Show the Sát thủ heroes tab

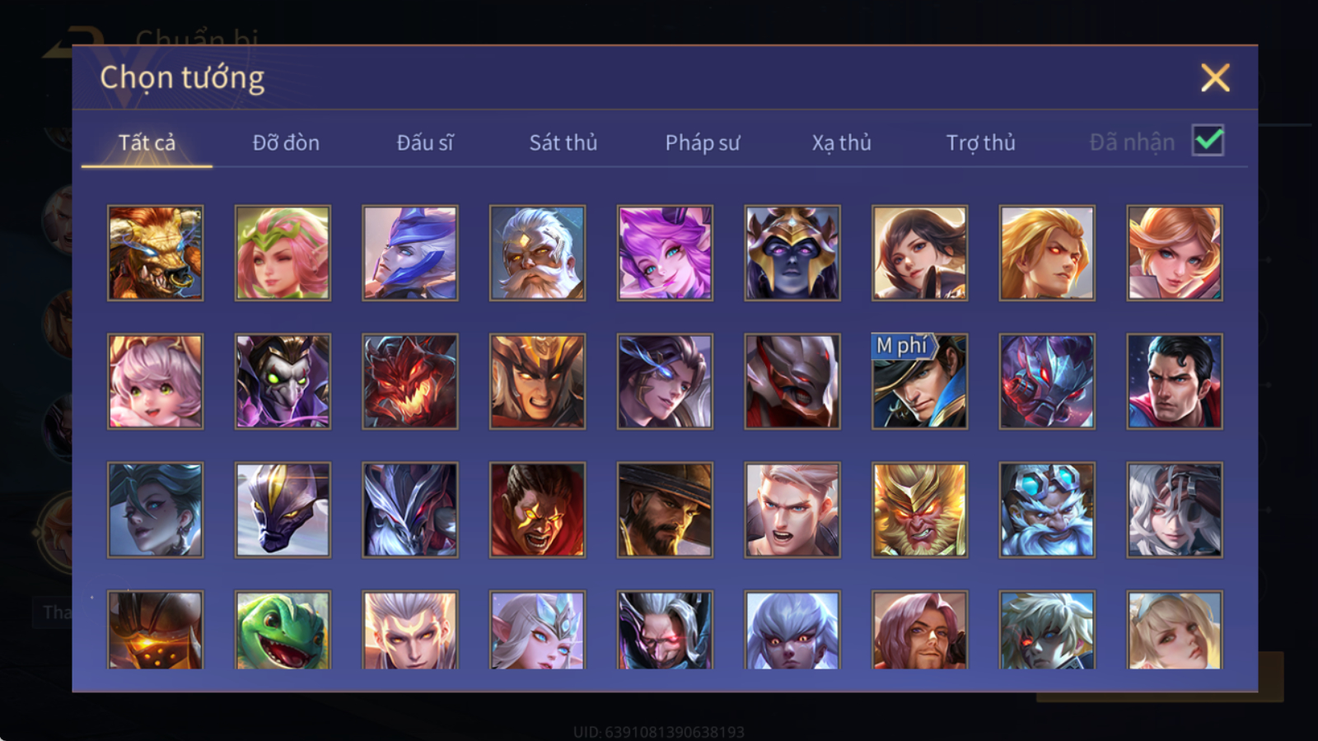pos(563,142)
